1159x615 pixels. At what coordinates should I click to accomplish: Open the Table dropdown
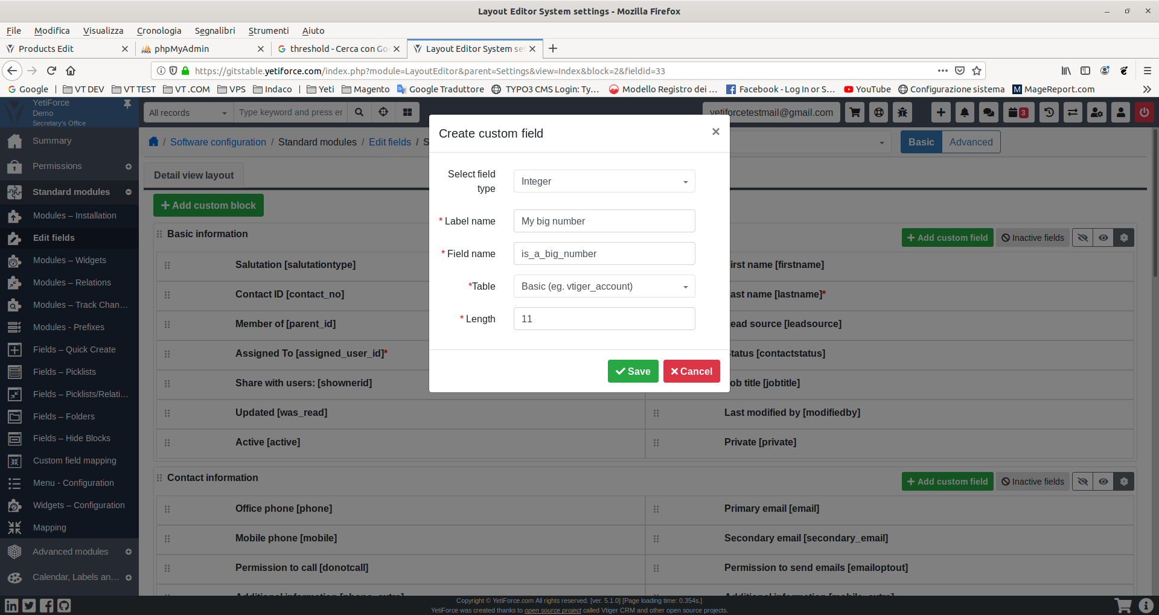point(604,286)
